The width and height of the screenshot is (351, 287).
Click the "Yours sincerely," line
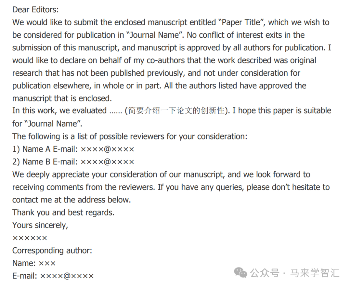[x=40, y=225]
